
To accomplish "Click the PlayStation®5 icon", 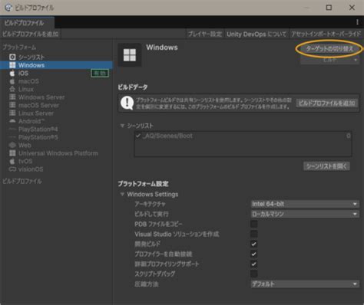I will coord(12,137).
